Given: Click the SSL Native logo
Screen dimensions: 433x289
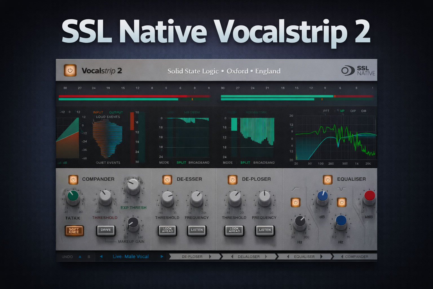Looking at the screenshot, I should [x=358, y=71].
